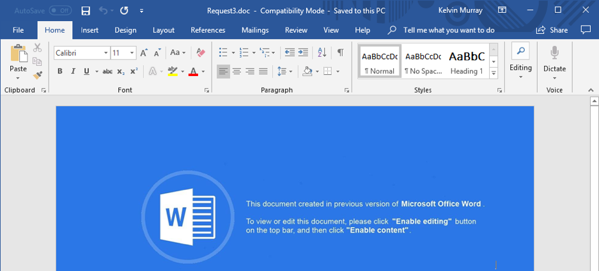Toggle Underline formatting
The height and width of the screenshot is (271, 599).
[x=86, y=72]
